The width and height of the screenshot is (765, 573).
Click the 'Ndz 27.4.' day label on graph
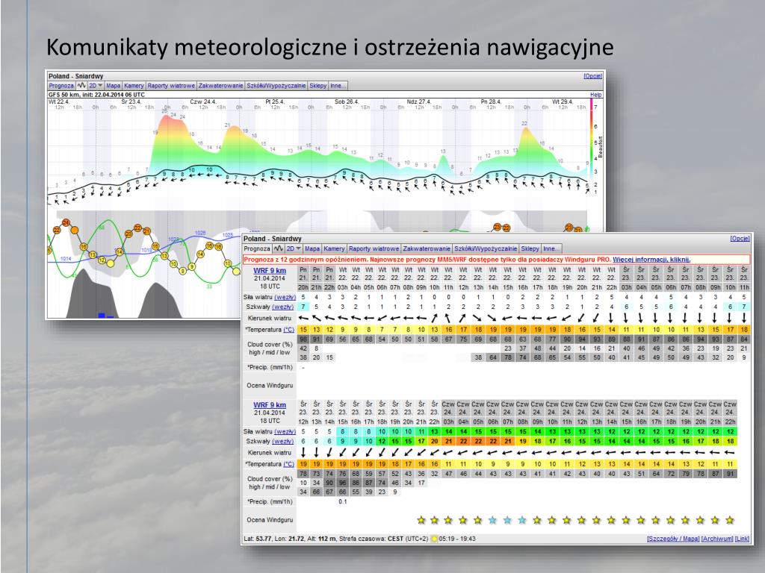click(x=418, y=101)
